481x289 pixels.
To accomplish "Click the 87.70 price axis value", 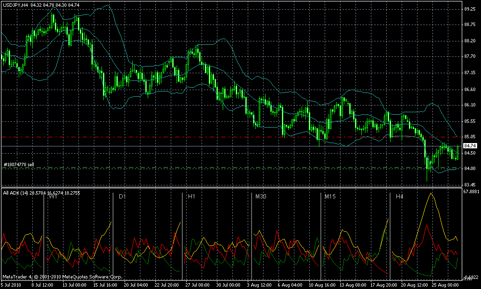I will 470,56.
